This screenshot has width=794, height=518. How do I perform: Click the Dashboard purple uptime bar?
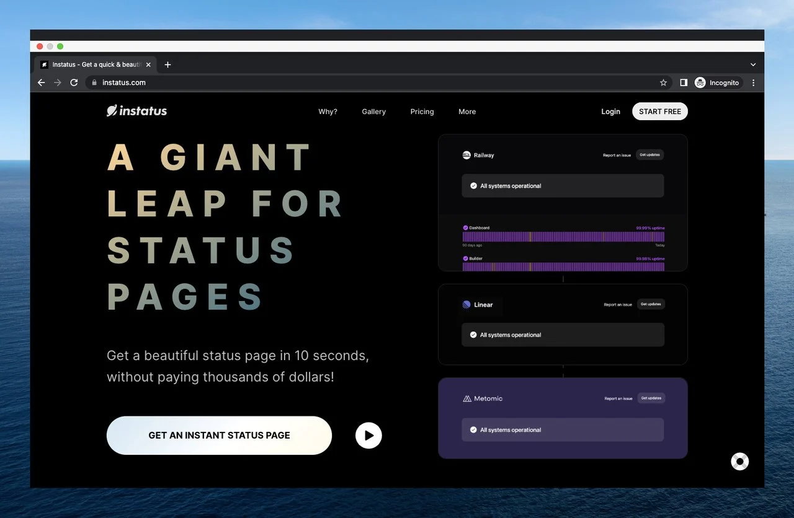point(563,237)
